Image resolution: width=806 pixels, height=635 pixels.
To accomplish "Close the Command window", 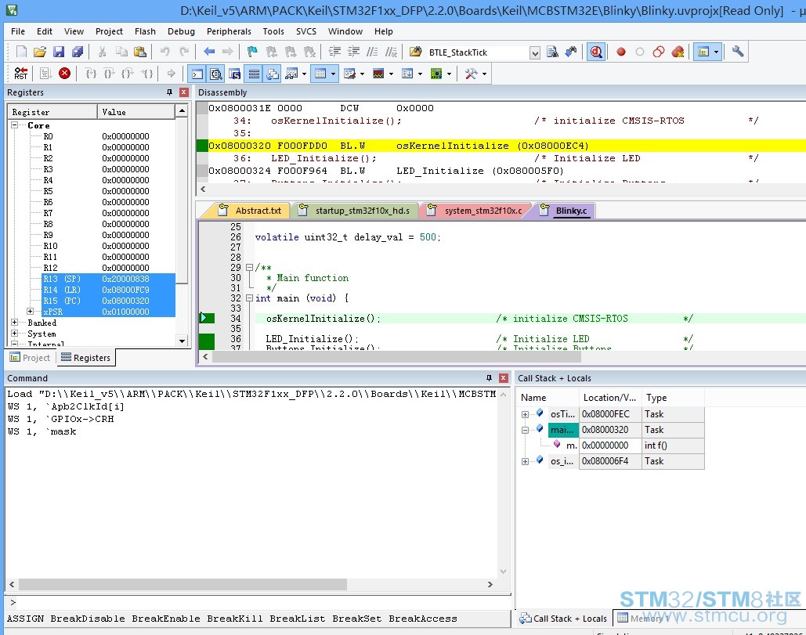I will coord(504,377).
